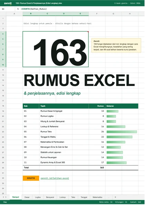Click the 'Total' label cell
145x205 pixels.
pyautogui.click(x=31, y=168)
